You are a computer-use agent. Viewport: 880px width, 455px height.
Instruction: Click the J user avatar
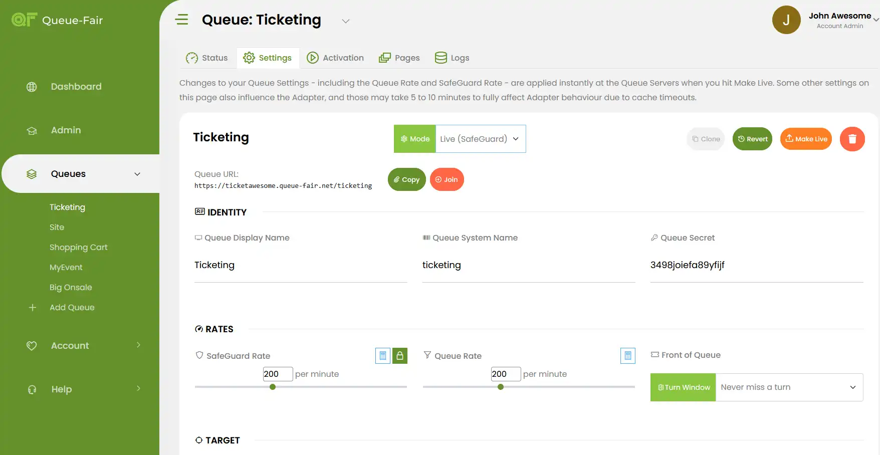pyautogui.click(x=786, y=20)
